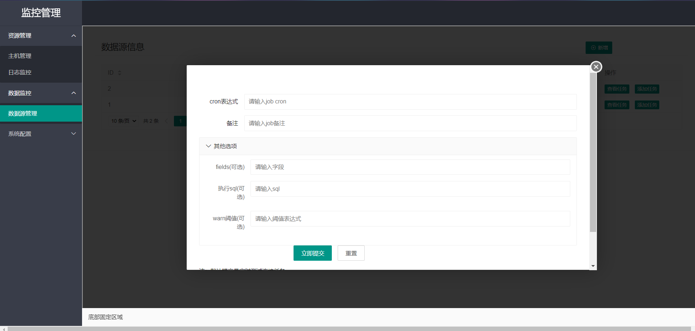The image size is (695, 331).
Task: Open 主机管理 in the sidebar
Action: coord(41,56)
